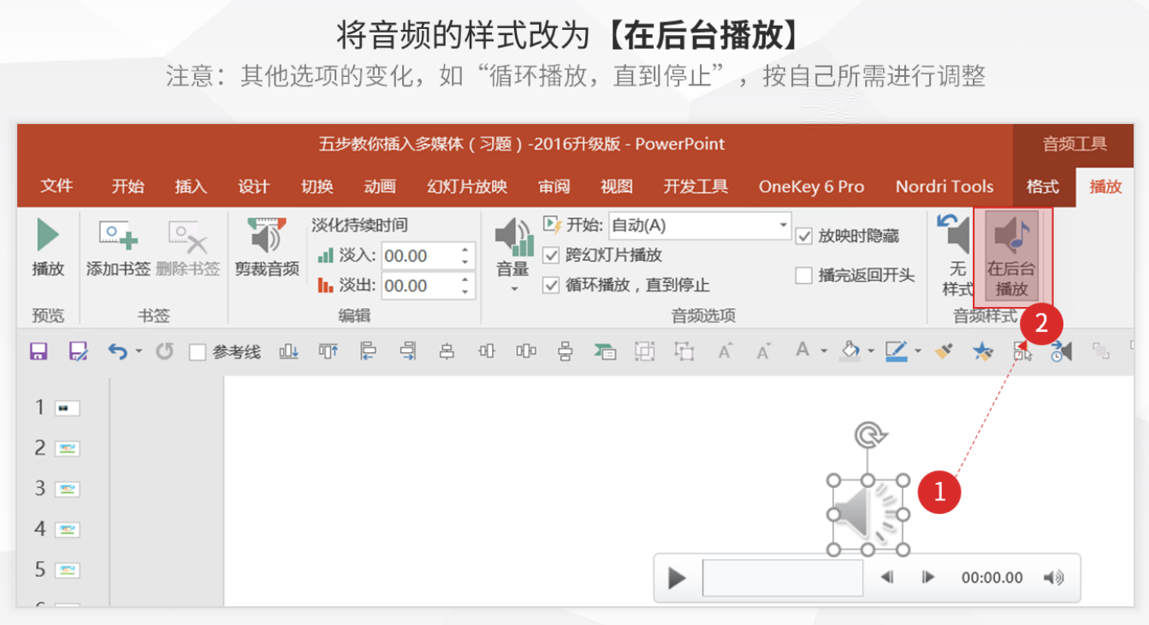Switch to the 切换 tab

317,186
